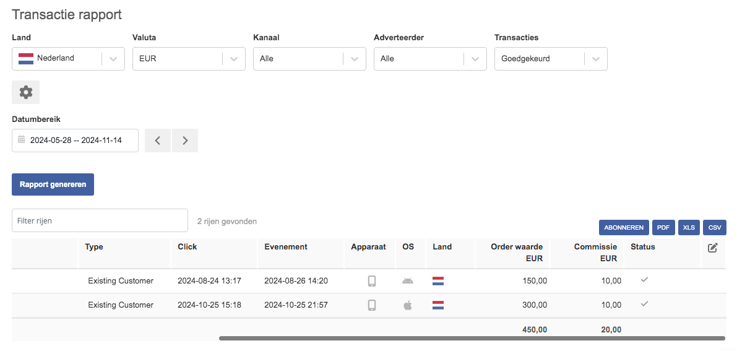Export report with the PDF button
This screenshot has height=351, width=737.
663,227
